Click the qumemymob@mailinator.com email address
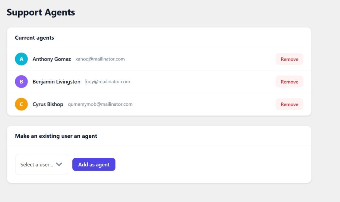Screen dimensions: 340x202 click(100, 104)
